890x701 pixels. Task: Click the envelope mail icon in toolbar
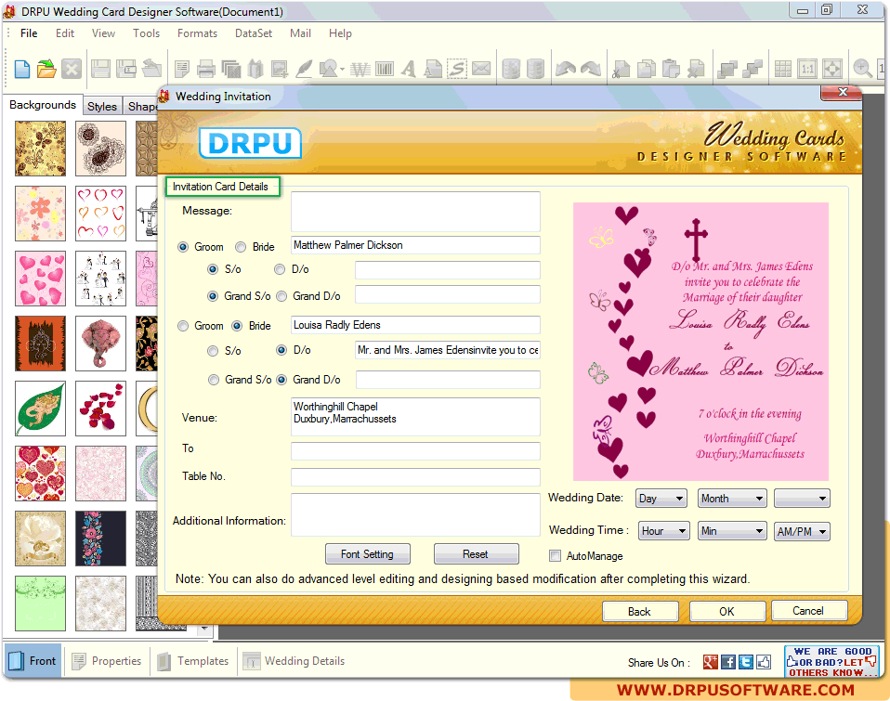tap(481, 69)
